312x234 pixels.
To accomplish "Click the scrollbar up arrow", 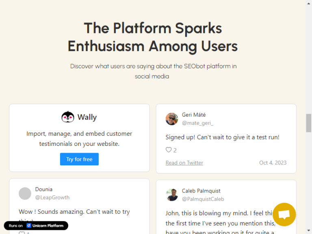I will [309, 2].
